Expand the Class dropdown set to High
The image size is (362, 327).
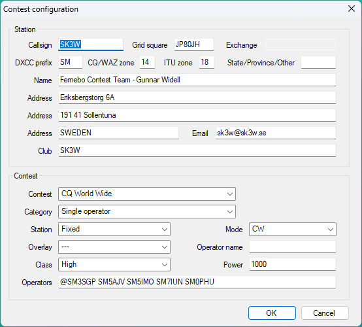pyautogui.click(x=114, y=264)
